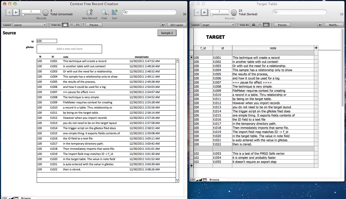
Task: Go to next record in Source window
Action: (x=16, y=12)
